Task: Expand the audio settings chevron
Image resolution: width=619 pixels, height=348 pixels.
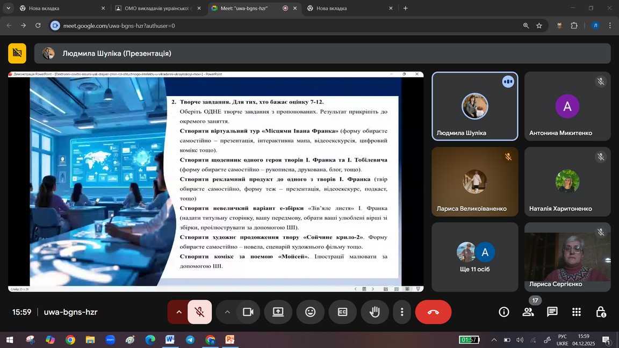Action: coord(178,312)
